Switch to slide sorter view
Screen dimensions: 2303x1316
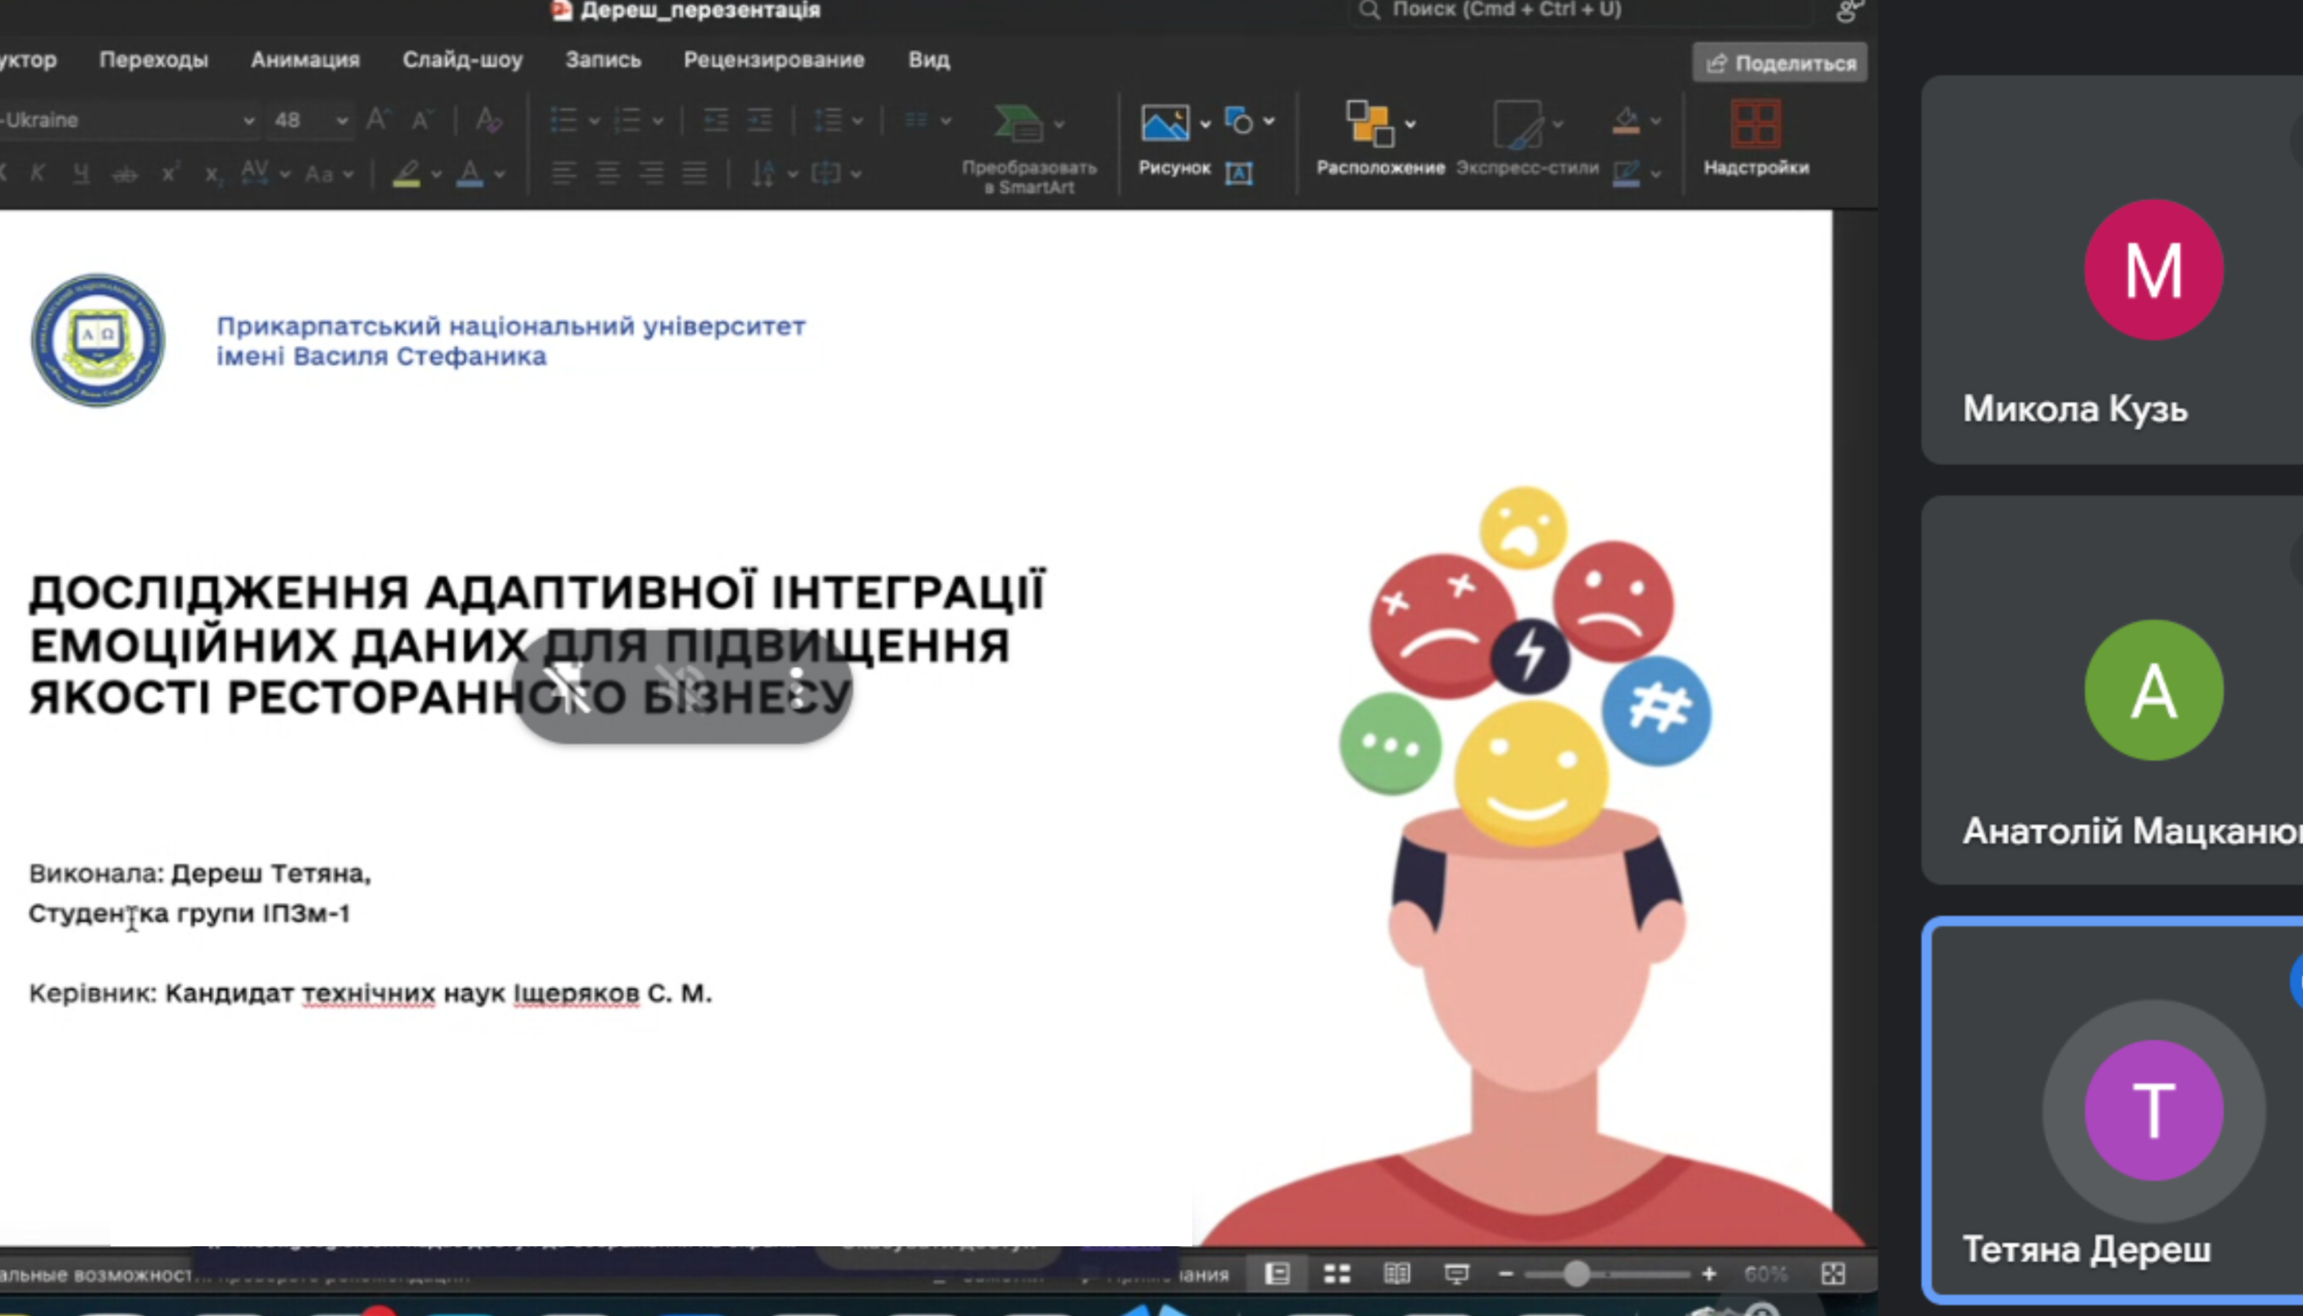[1337, 1273]
